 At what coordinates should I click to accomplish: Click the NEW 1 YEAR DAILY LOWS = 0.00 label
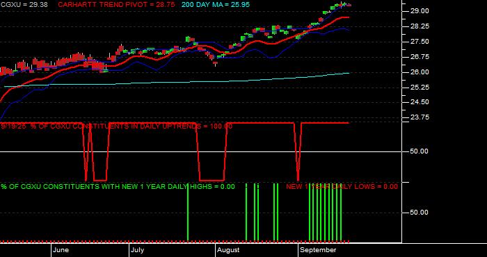point(342,187)
